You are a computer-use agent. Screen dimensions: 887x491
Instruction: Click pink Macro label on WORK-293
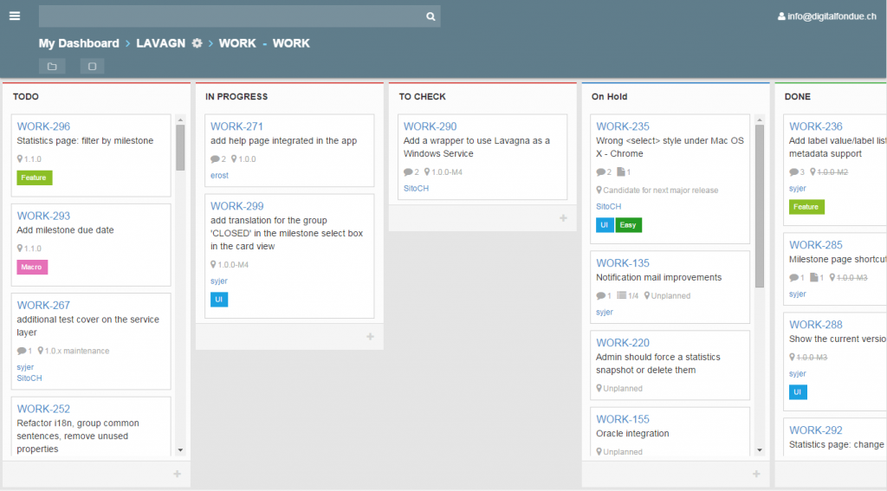click(32, 267)
